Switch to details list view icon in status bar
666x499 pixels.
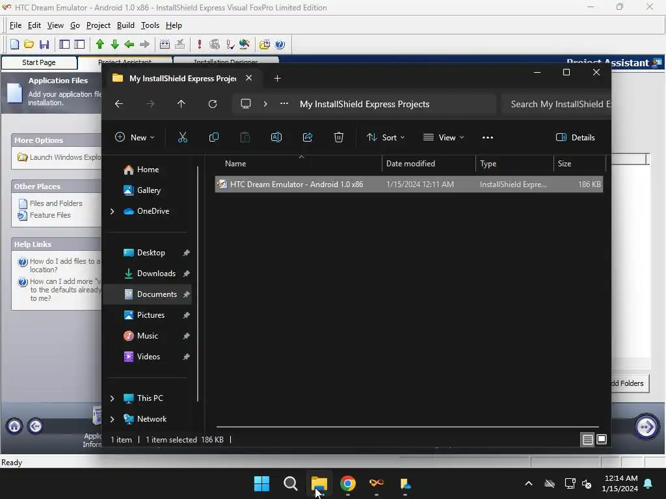tap(587, 440)
